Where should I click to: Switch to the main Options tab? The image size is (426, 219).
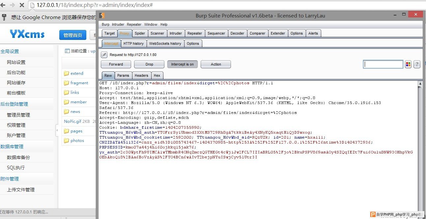[x=297, y=33]
